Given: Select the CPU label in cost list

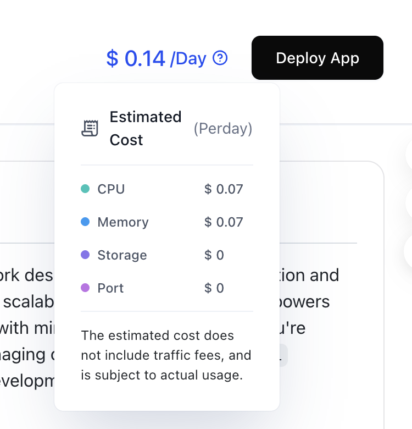Looking at the screenshot, I should tap(111, 189).
